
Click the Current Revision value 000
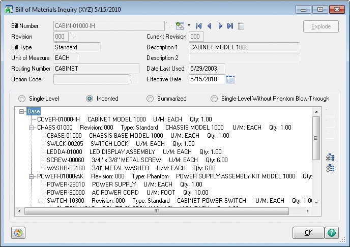pyautogui.click(x=196, y=37)
